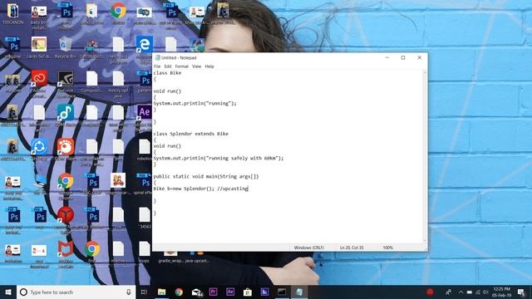Select the 'loops' file on desktop
This screenshot has height=299, width=532.
pos(144,252)
